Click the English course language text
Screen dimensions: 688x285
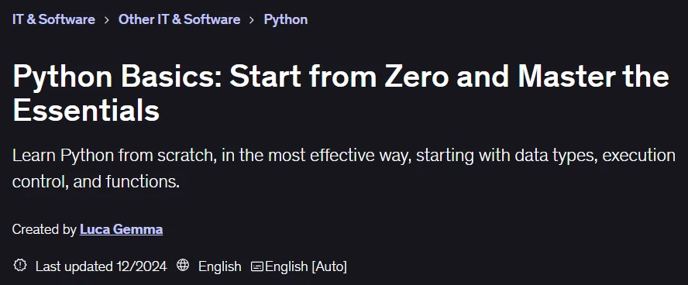click(220, 266)
